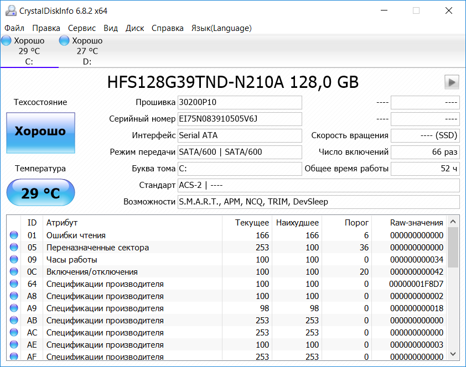Open the Вид menu
The width and height of the screenshot is (466, 367).
click(111, 28)
